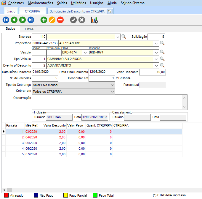Viewport: 202px width, 199px height.
Task: Switch to the Filtros tab
Action: pyautogui.click(x=29, y=29)
